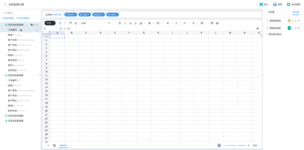Edit the first 规则名称名 rule with pencil icon
The height and width of the screenshot is (150, 304).
[292, 21]
